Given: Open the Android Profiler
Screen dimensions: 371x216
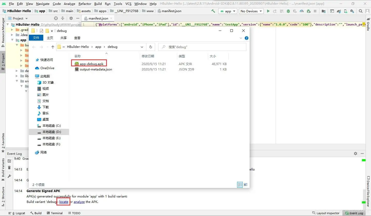Looking at the screenshot, I should [x=301, y=11].
